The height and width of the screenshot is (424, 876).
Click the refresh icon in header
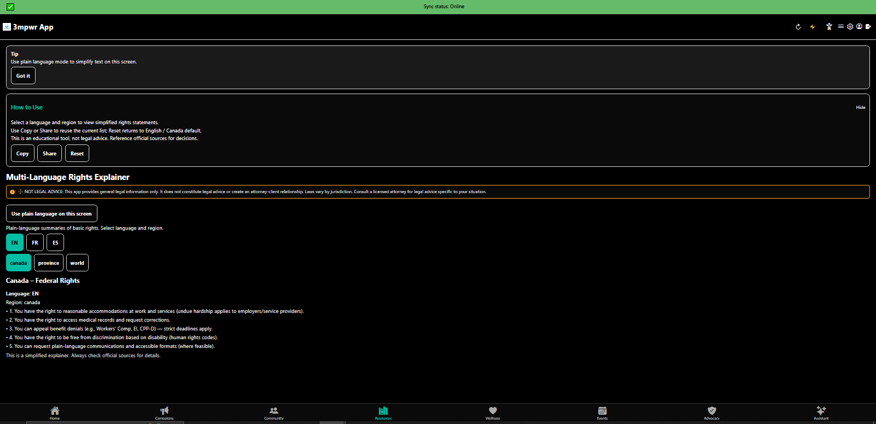tap(798, 27)
